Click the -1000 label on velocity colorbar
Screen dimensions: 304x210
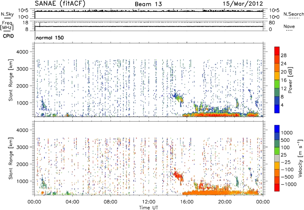[289, 184]
